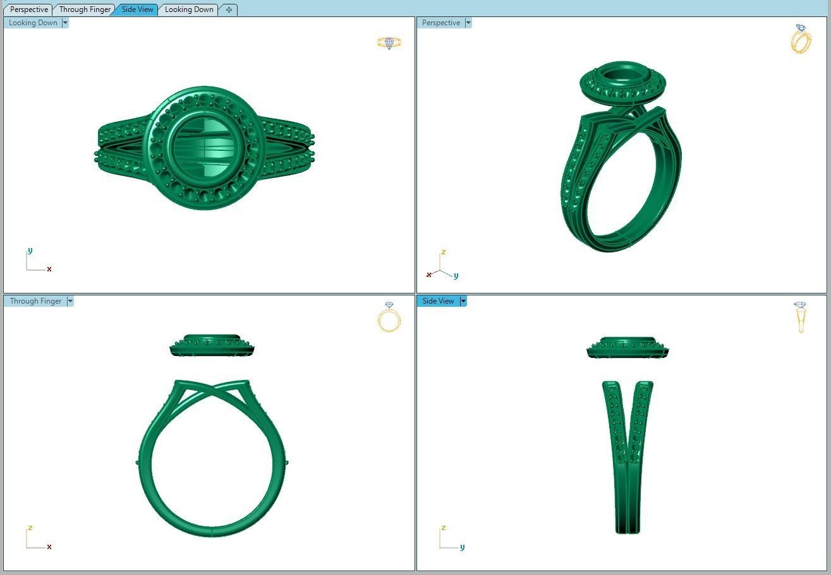This screenshot has height=575, width=831.
Task: Switch to the Perspective tab
Action: pyautogui.click(x=29, y=9)
